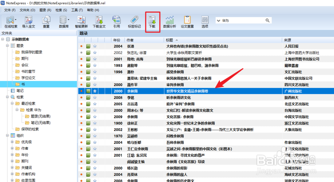
Task: Select the 引用 cite tool
Action: click(x=117, y=22)
